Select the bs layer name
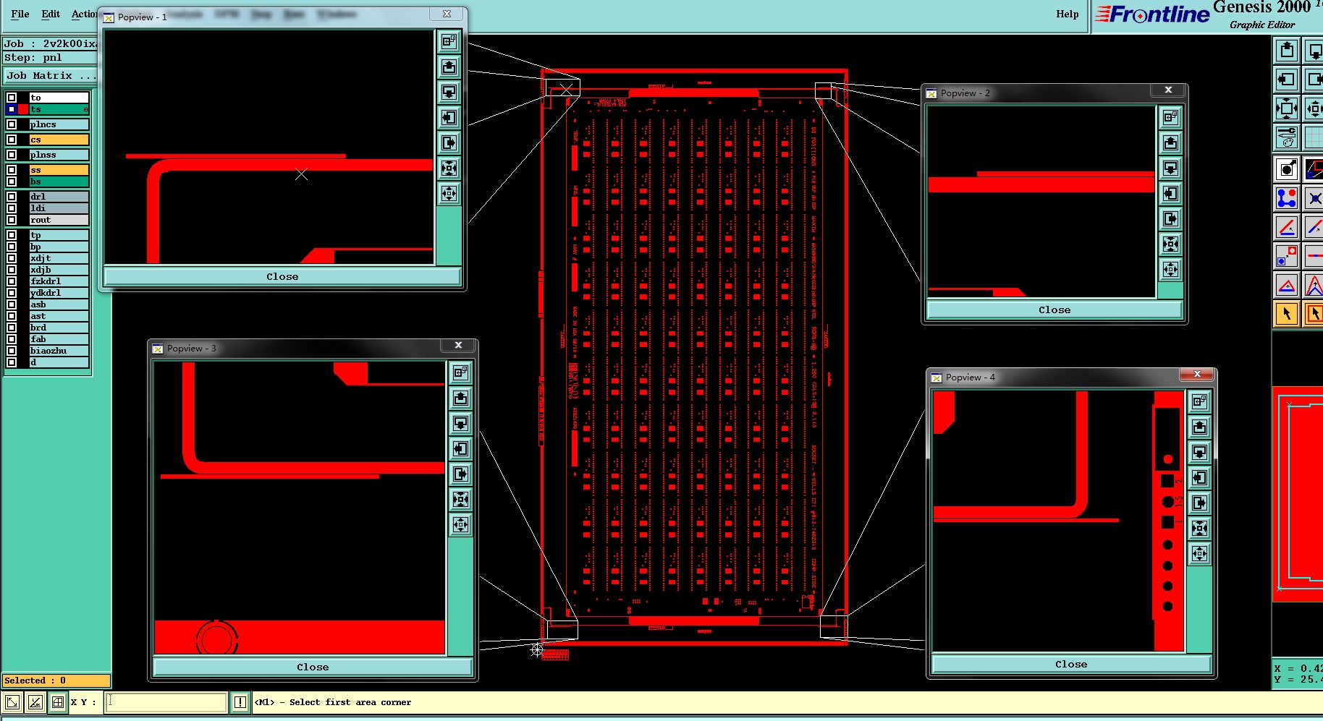The width and height of the screenshot is (1323, 721). 59,182
